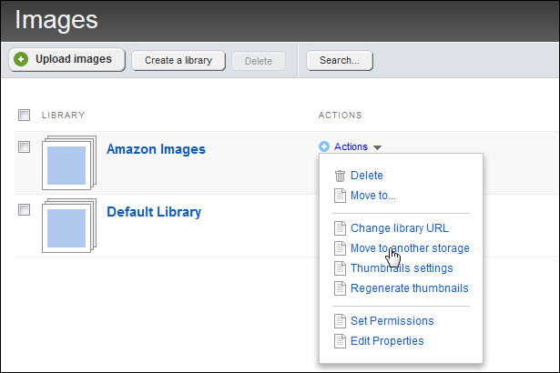Image resolution: width=560 pixels, height=373 pixels.
Task: Click the icon beside Change library URL
Action: point(340,228)
